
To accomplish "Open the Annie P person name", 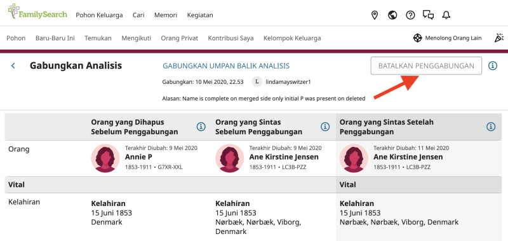I will click(x=138, y=157).
